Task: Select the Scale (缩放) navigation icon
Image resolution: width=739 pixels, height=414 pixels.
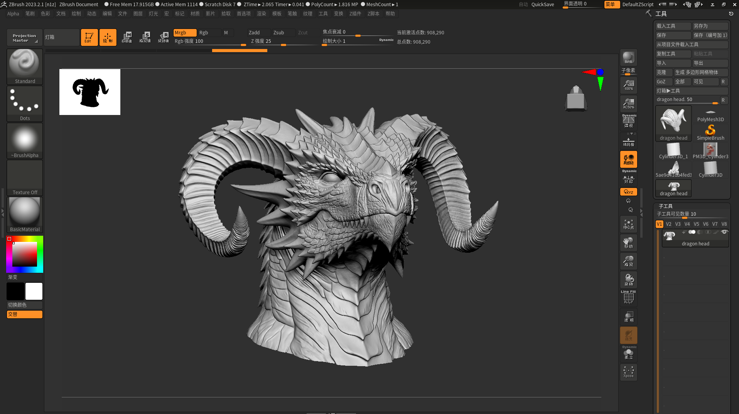Action: [x=628, y=261]
